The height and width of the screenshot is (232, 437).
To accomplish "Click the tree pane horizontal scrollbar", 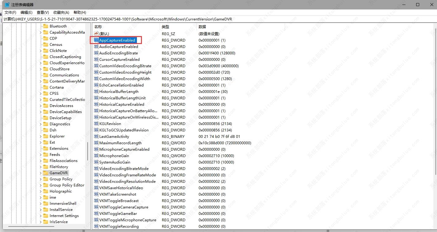I will click(31, 226).
